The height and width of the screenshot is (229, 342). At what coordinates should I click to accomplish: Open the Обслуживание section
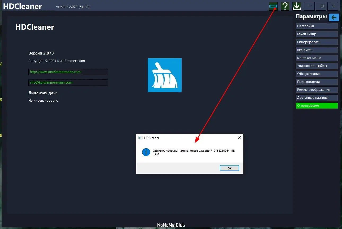tap(317, 74)
